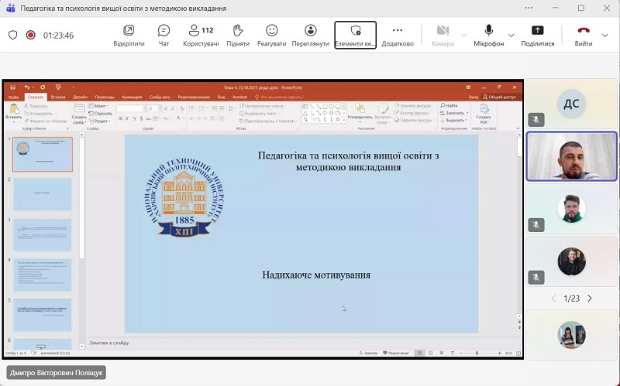The width and height of the screenshot is (620, 386).
Task: Expand the camera options arrow
Action: click(x=464, y=36)
